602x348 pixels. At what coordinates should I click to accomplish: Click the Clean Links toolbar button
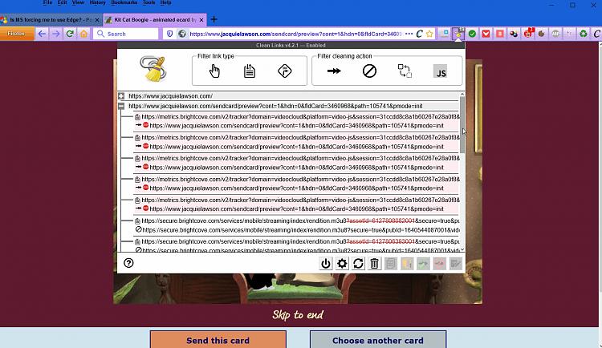coord(458,34)
